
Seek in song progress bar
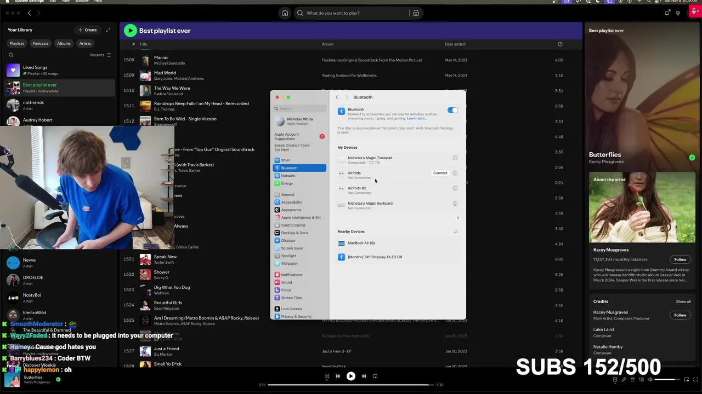click(351, 385)
